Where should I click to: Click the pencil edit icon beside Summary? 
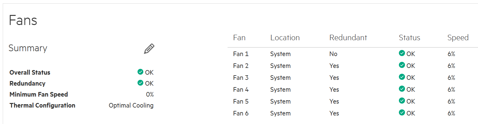point(149,49)
